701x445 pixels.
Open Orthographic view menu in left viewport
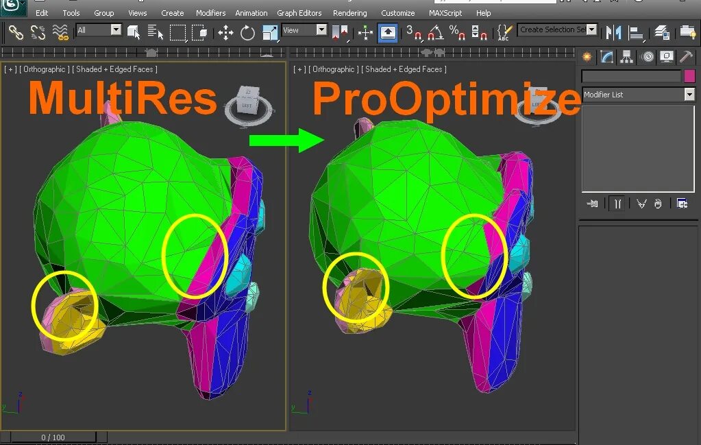pyautogui.click(x=45, y=69)
